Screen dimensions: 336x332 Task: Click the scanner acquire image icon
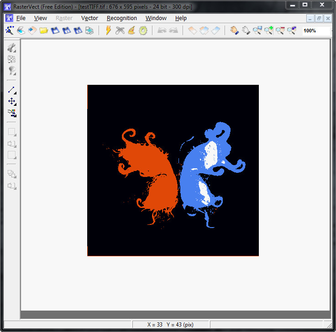[21, 31]
